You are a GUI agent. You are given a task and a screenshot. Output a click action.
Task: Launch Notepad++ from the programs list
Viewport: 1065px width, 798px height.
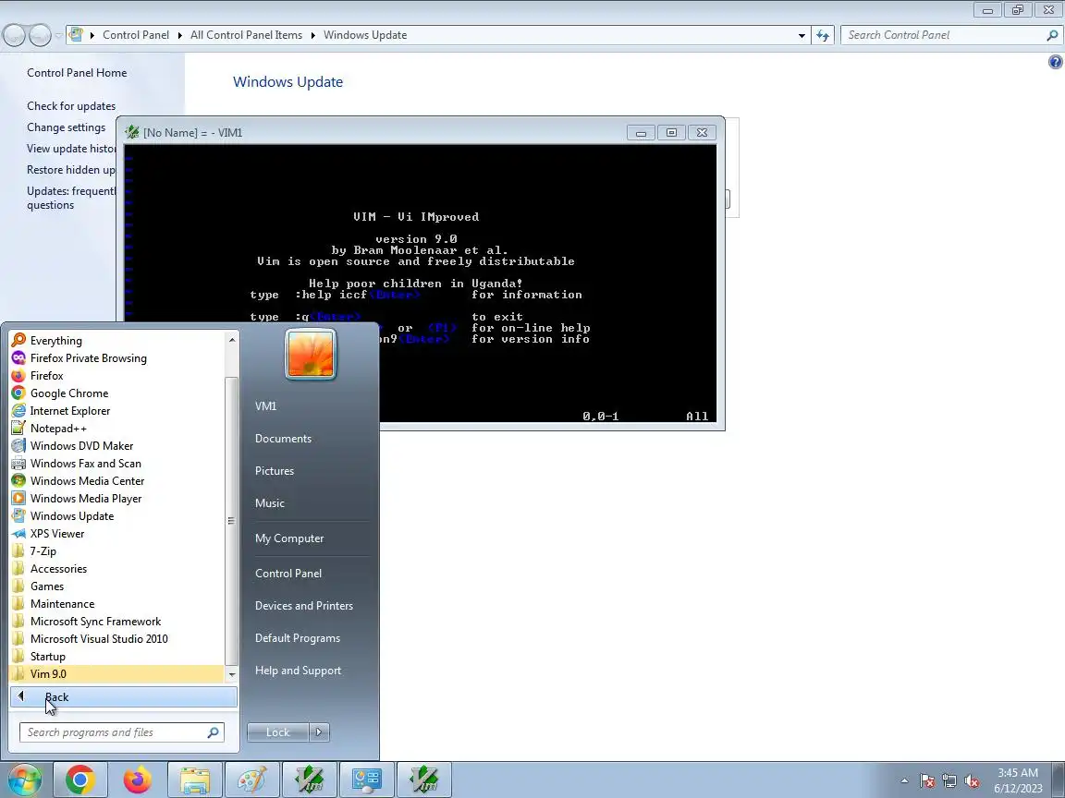pos(116,429)
